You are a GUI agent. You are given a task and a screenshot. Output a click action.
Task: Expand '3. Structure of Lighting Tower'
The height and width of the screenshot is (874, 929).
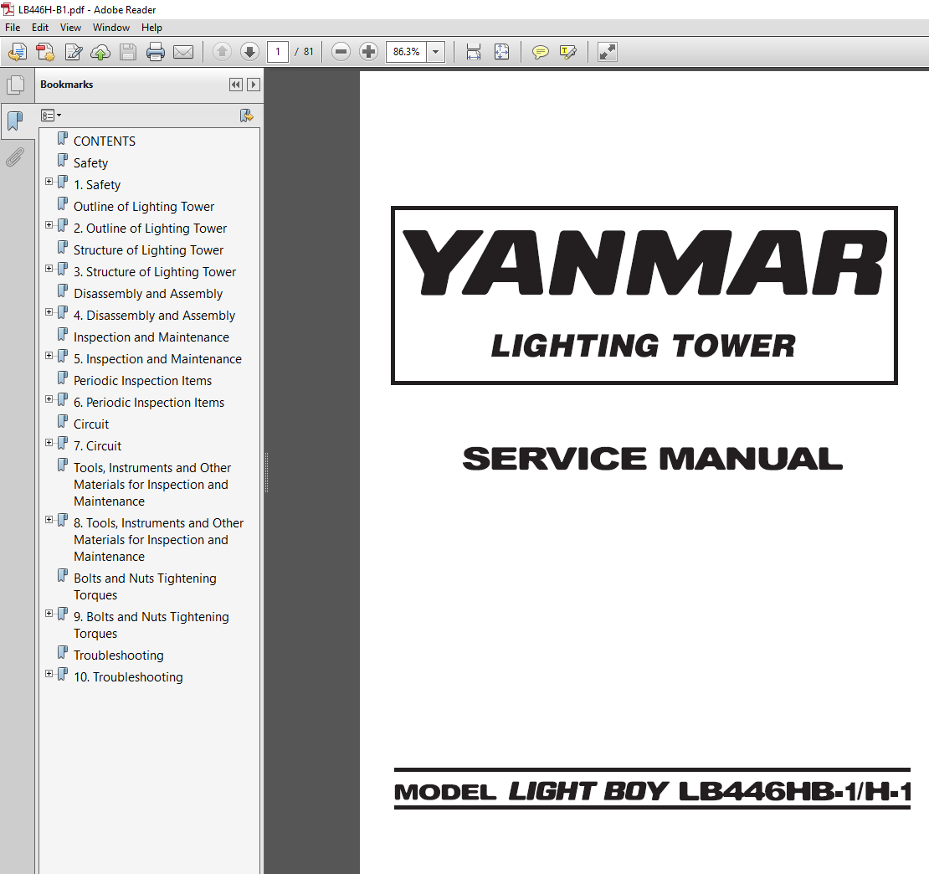(49, 269)
